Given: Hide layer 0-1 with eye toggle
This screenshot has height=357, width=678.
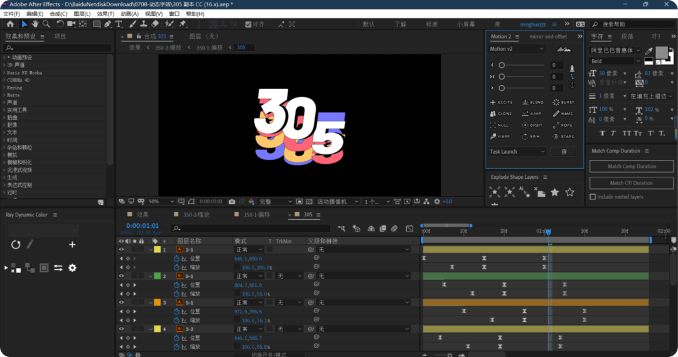Looking at the screenshot, I should pyautogui.click(x=122, y=276).
